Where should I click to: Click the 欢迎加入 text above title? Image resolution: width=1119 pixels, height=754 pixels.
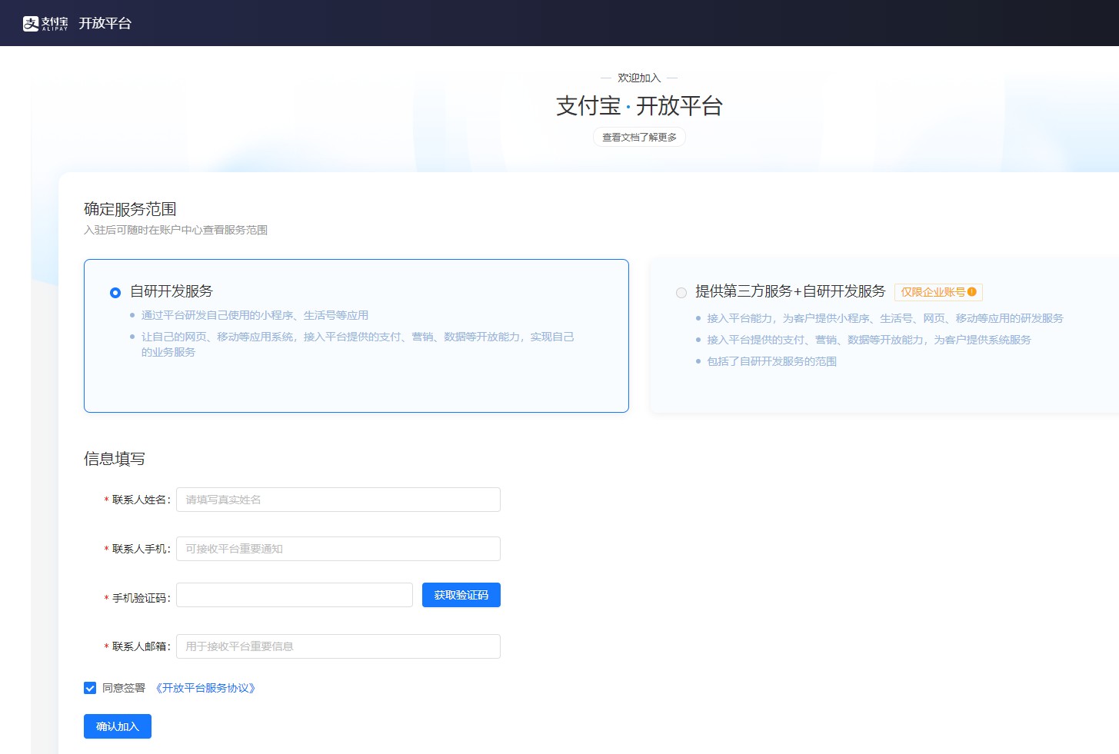click(x=639, y=78)
